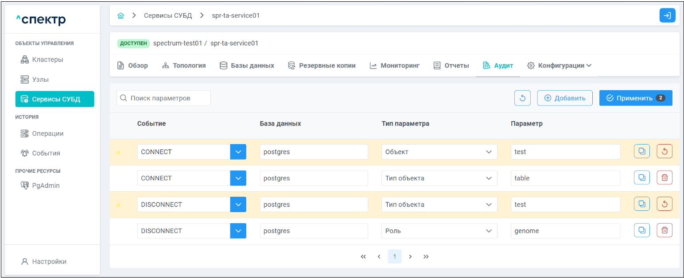Viewport: 684px width, 278px height.
Task: Duplicate the row with parameter genome
Action: pyautogui.click(x=641, y=230)
